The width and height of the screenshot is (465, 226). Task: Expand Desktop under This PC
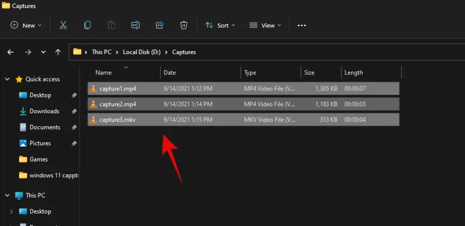point(11,211)
